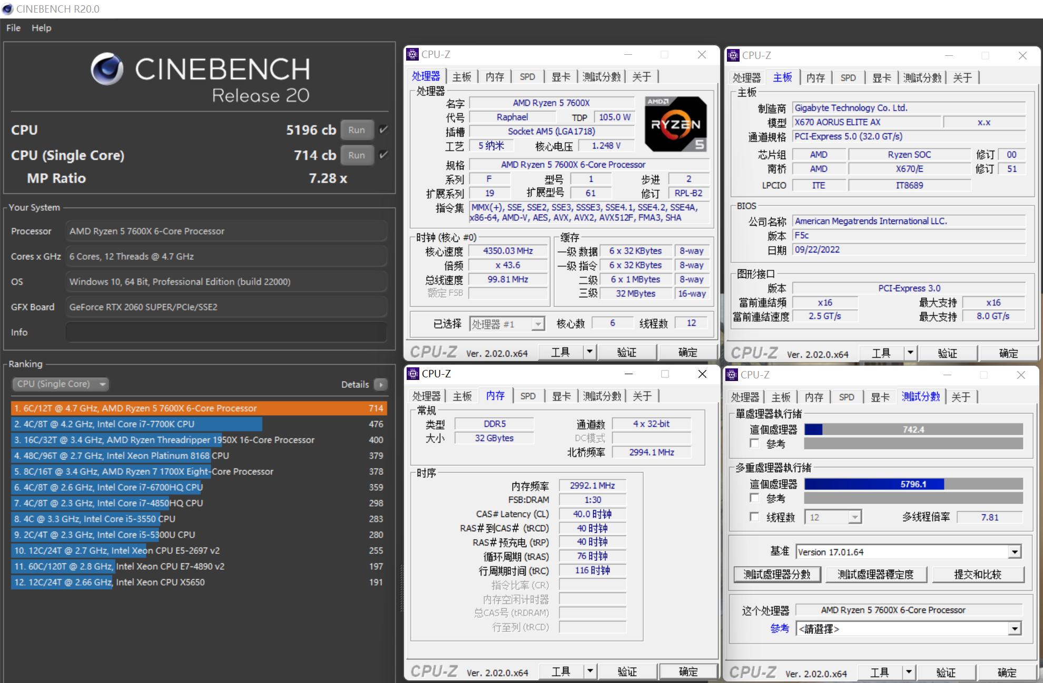
Task: Click the bench processor score button
Action: pos(777,574)
